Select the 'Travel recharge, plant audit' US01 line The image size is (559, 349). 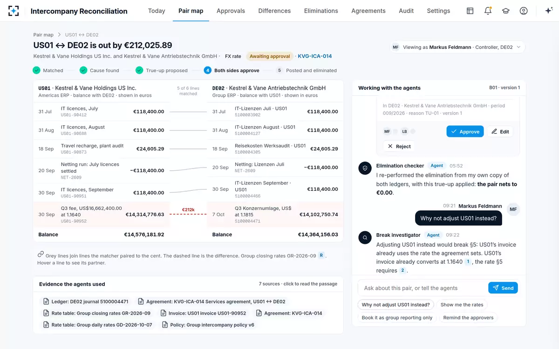(x=102, y=149)
